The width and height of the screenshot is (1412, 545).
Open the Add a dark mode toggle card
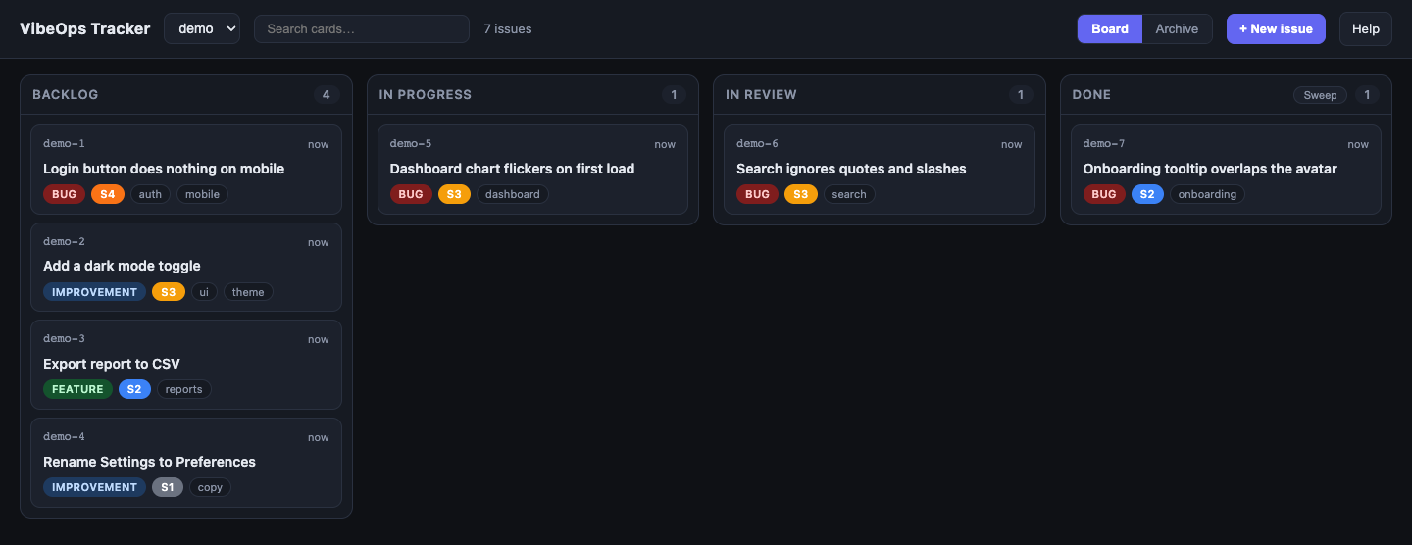(x=186, y=267)
